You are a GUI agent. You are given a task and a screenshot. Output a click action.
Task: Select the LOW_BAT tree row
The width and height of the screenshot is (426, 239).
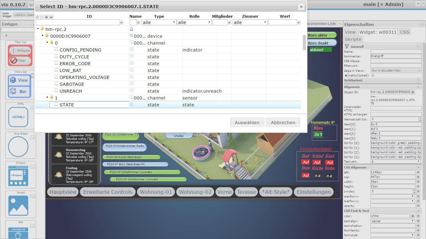pos(168,71)
